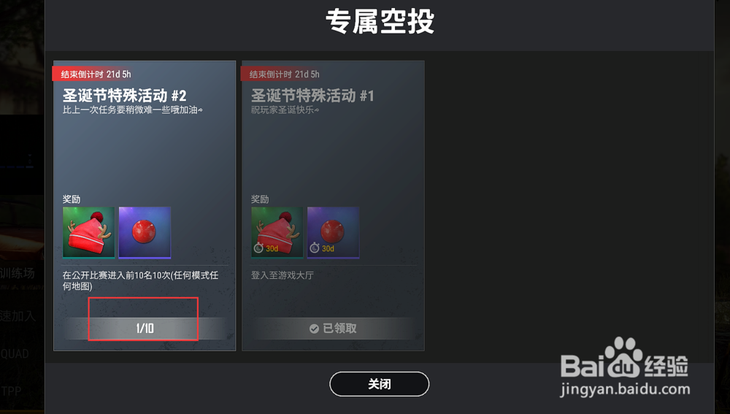Choose the TPP perspective option on the left

point(11,391)
